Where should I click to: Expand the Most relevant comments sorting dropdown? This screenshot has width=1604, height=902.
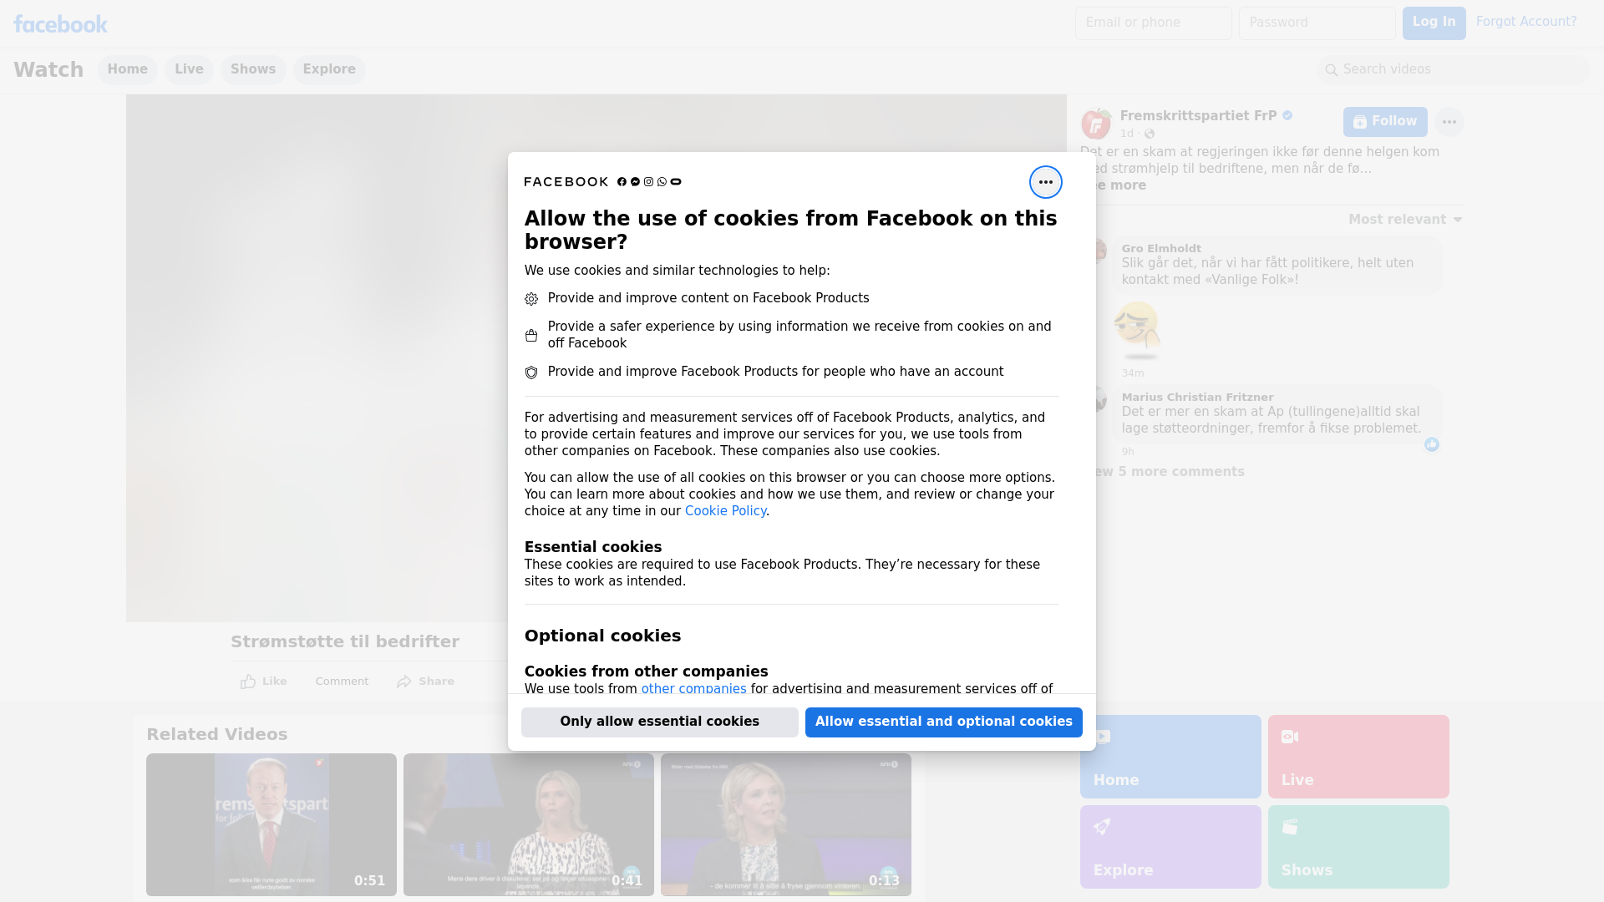tap(1405, 220)
